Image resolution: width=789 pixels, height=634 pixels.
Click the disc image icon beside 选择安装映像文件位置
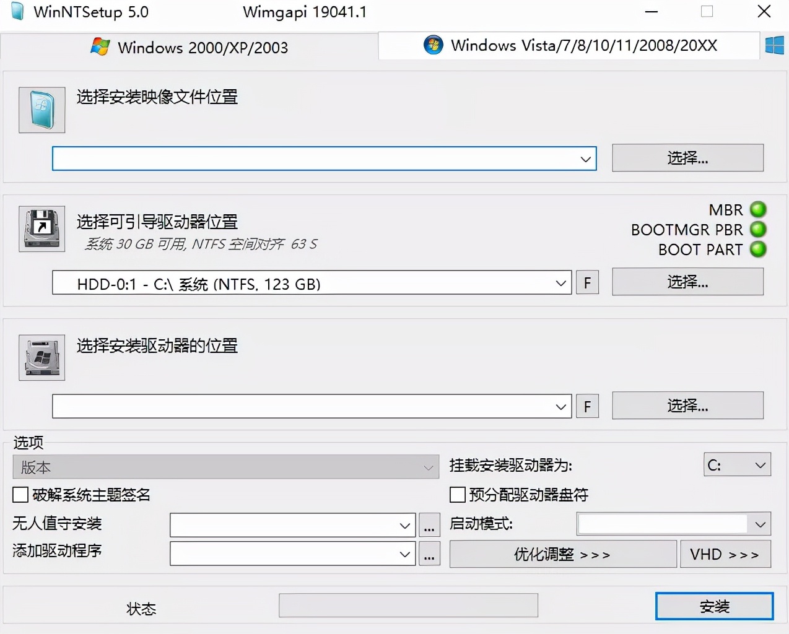coord(41,110)
